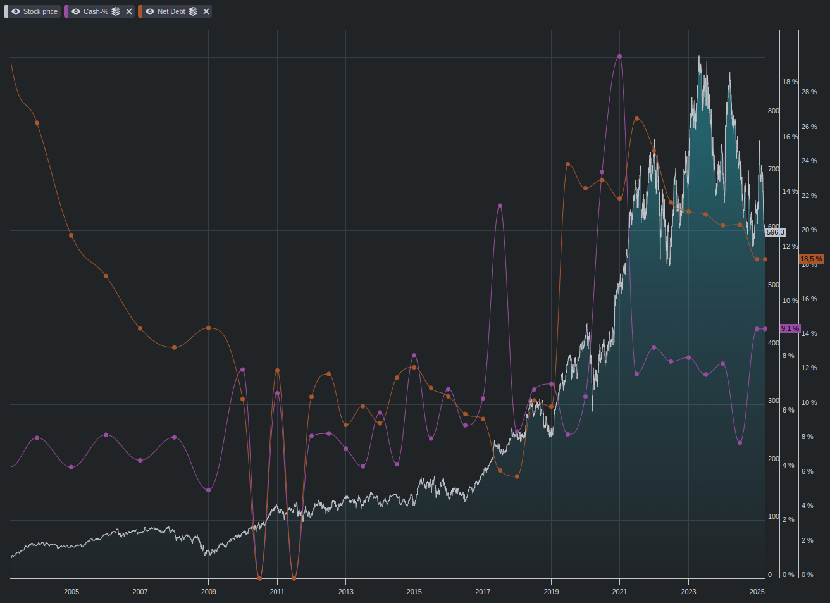Click the Cash-% peak data point at 2021
Screen dimensions: 830x603
click(619, 56)
